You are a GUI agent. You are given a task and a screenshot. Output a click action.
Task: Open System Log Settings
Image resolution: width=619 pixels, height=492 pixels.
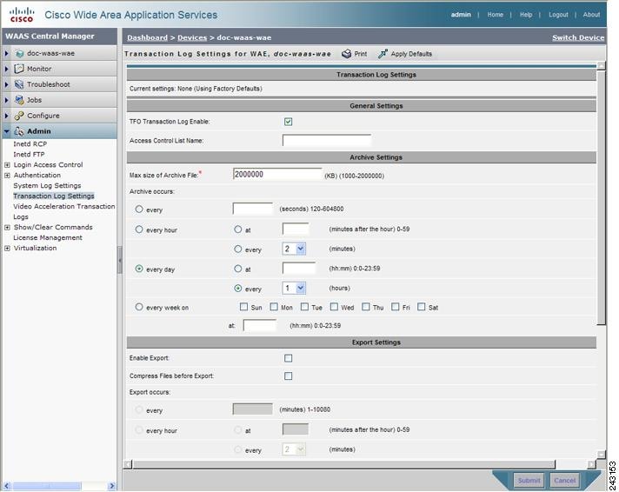point(47,185)
